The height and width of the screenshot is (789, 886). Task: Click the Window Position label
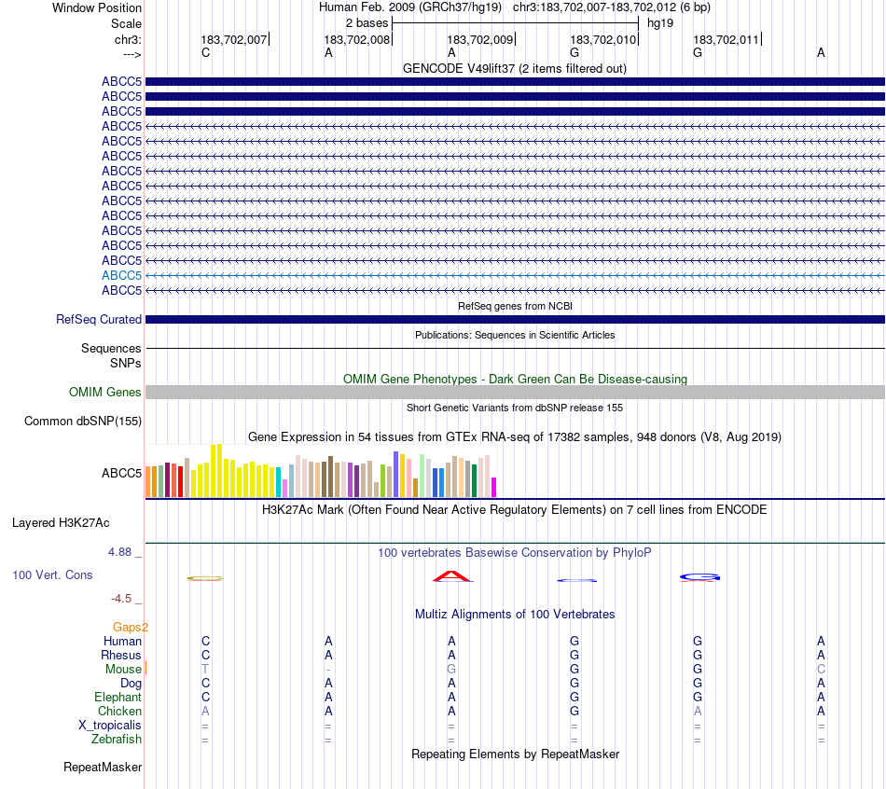click(x=97, y=7)
